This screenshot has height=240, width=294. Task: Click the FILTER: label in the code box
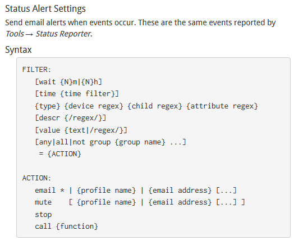[36, 70]
